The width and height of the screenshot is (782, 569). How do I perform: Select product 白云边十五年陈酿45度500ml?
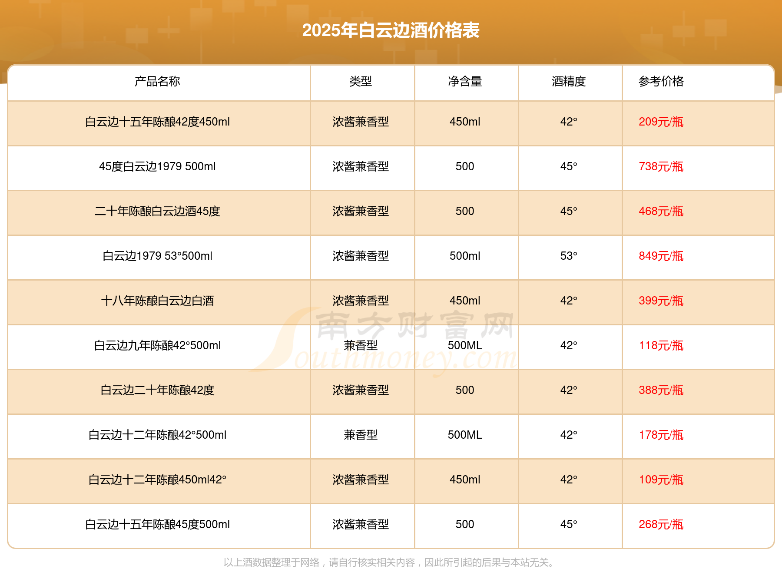coord(157,524)
